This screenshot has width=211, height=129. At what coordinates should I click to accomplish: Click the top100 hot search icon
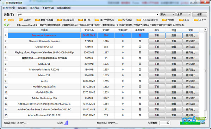click(x=20, y=20)
